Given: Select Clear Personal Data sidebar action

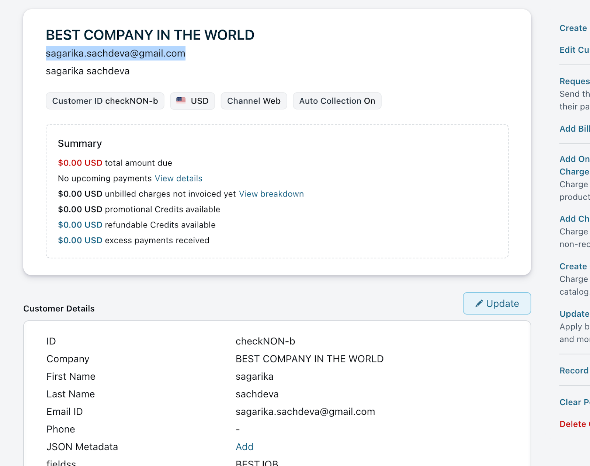Looking at the screenshot, I should coord(574,402).
